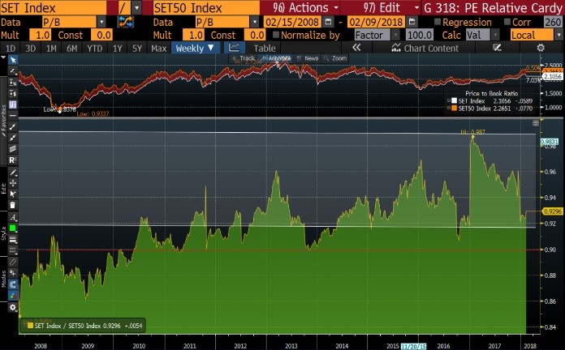
Task: Open the 97) Edit menu
Action: (391, 7)
